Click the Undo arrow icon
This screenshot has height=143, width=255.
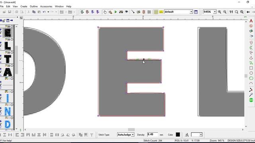tap(44, 12)
